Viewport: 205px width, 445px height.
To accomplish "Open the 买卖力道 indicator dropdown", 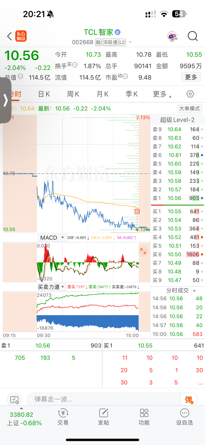I will click(52, 287).
